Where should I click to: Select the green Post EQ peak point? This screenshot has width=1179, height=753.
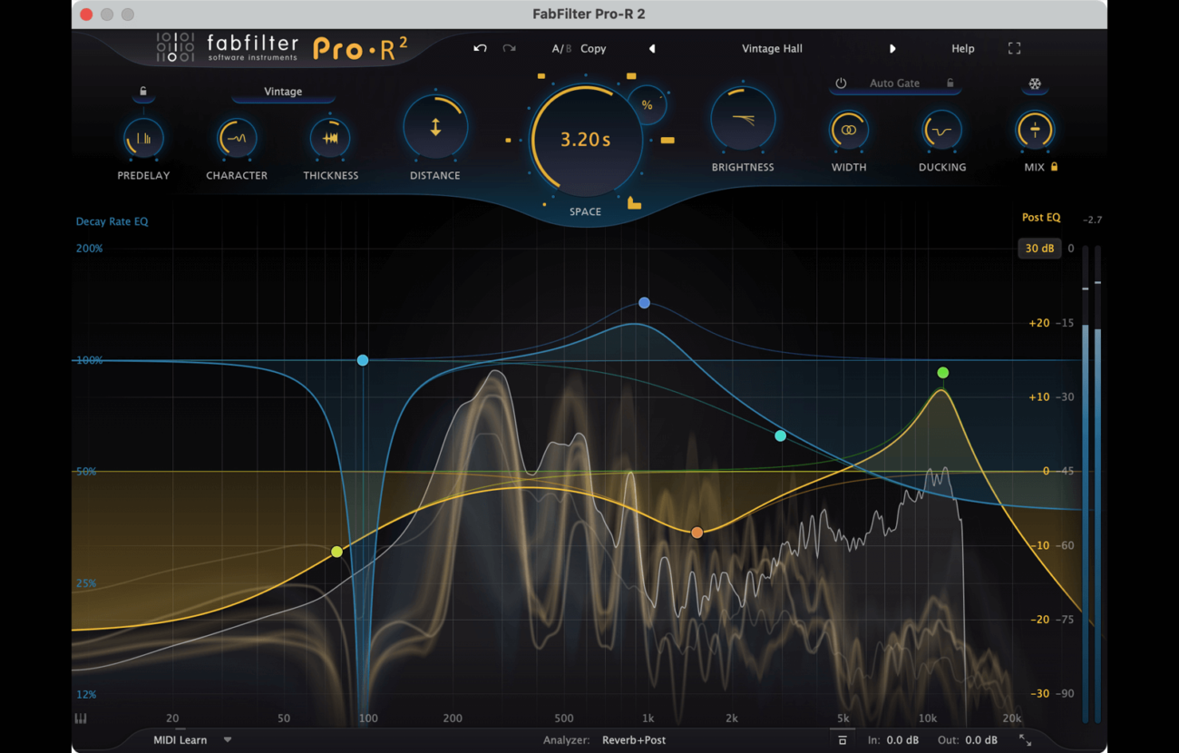(x=943, y=373)
